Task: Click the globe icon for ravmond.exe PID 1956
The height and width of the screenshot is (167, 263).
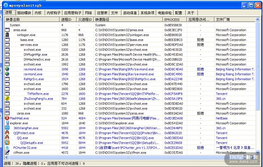Action: (x=7, y=69)
